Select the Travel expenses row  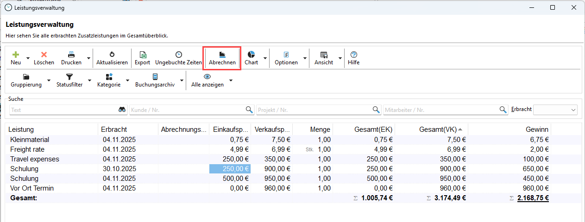coord(35,159)
